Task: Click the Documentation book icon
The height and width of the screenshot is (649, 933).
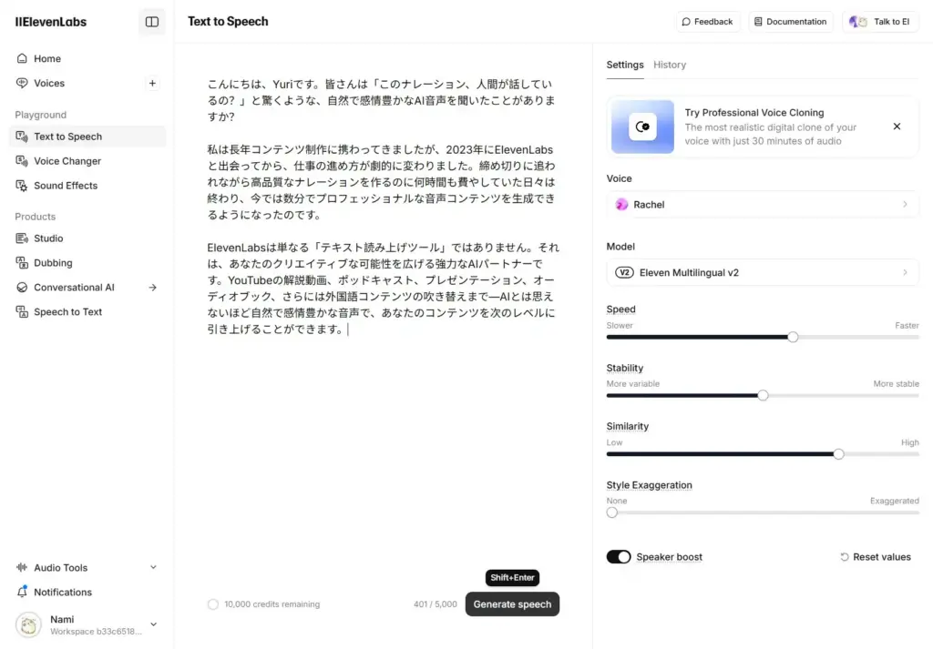Action: click(758, 22)
